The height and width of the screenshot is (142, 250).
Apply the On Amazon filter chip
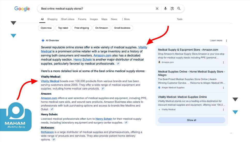click(102, 28)
